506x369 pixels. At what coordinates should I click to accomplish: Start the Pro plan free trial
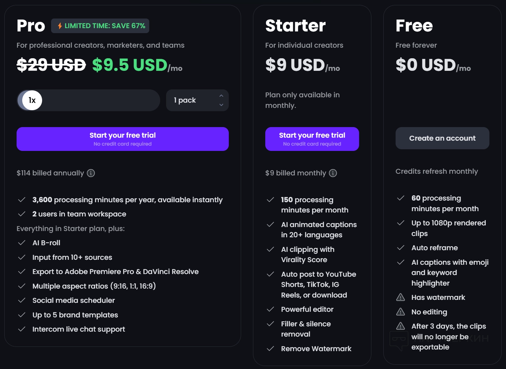click(122, 139)
